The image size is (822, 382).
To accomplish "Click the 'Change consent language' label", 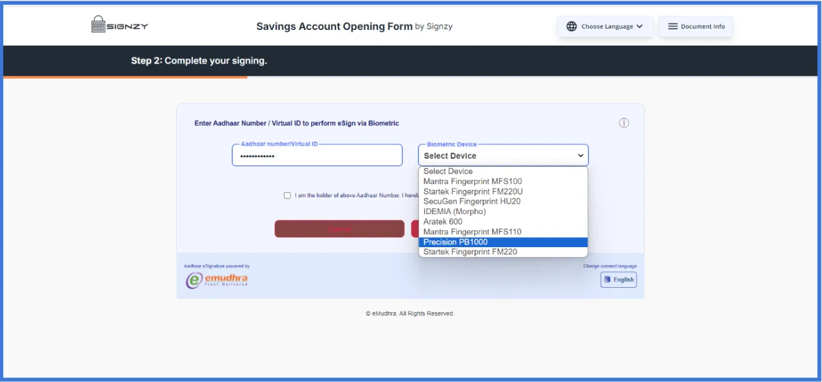I will (610, 266).
